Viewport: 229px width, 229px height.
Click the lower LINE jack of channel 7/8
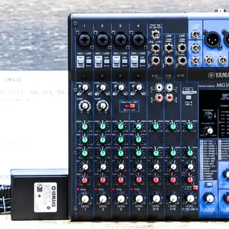[169, 61]
